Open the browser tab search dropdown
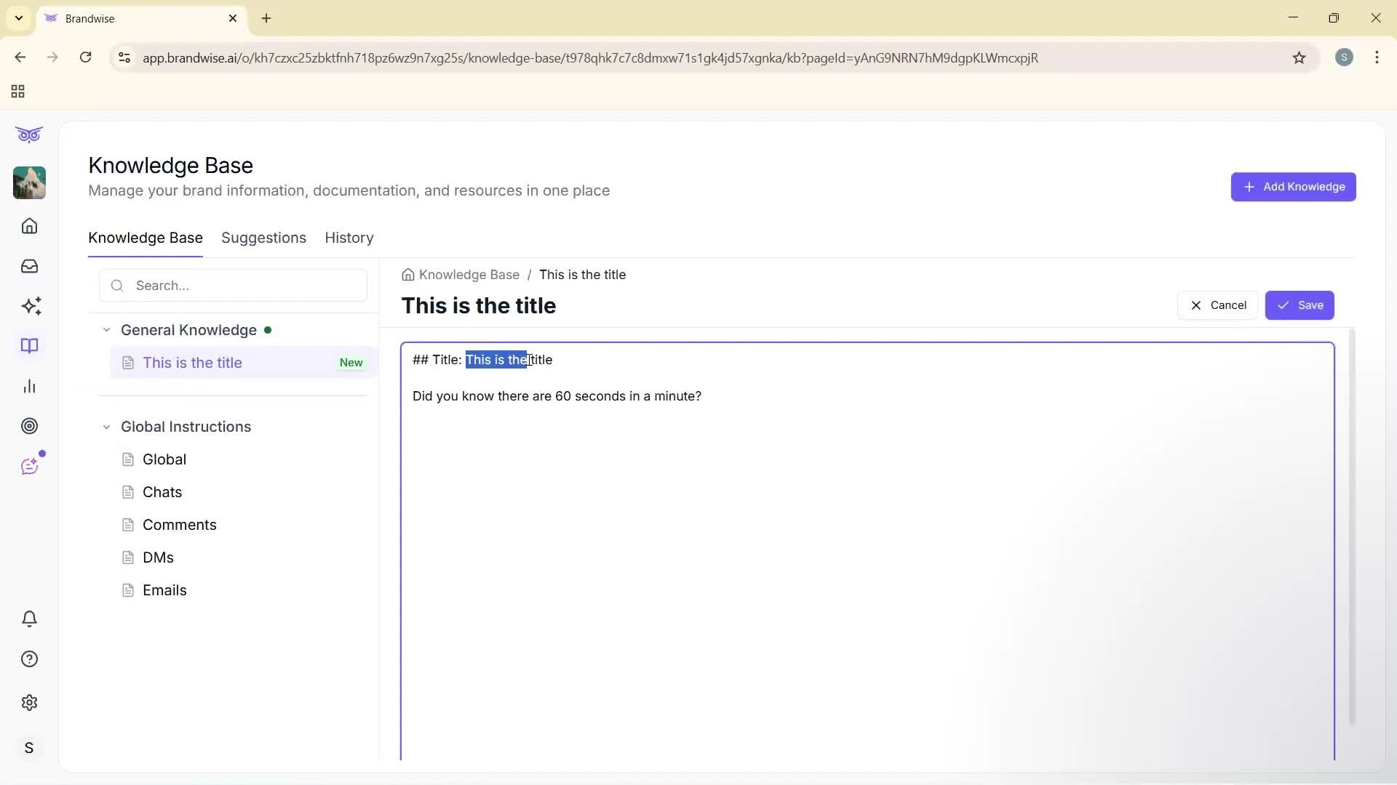The image size is (1397, 785). (x=18, y=18)
